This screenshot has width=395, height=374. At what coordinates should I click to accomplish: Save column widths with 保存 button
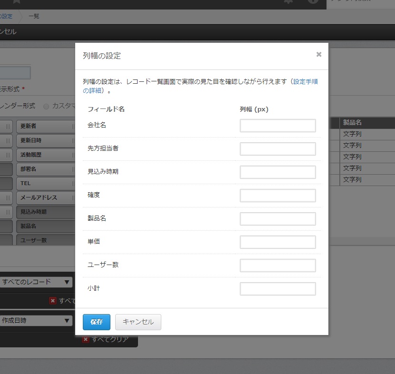point(97,322)
